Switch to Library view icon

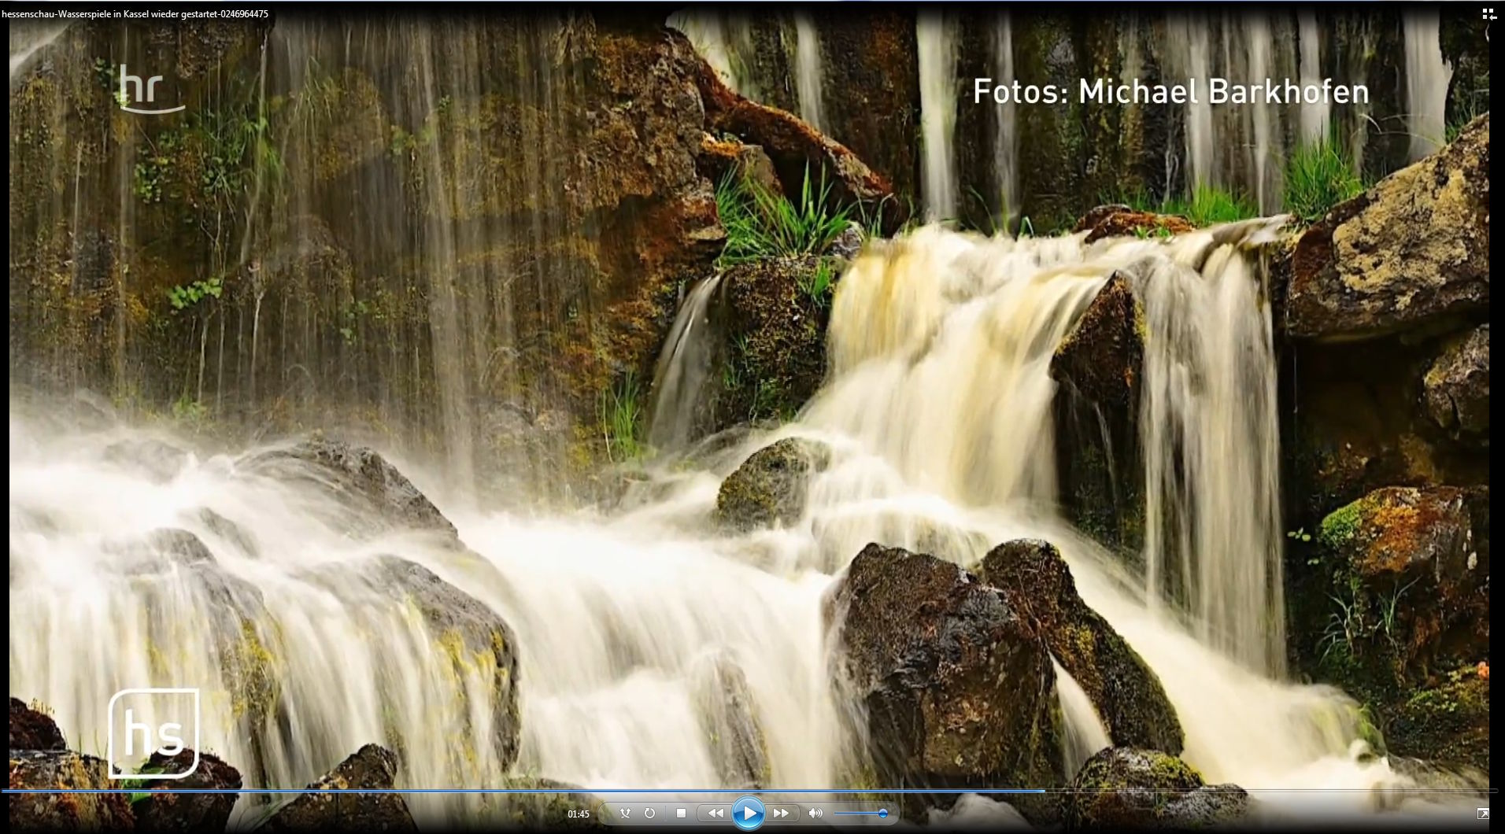[1488, 14]
